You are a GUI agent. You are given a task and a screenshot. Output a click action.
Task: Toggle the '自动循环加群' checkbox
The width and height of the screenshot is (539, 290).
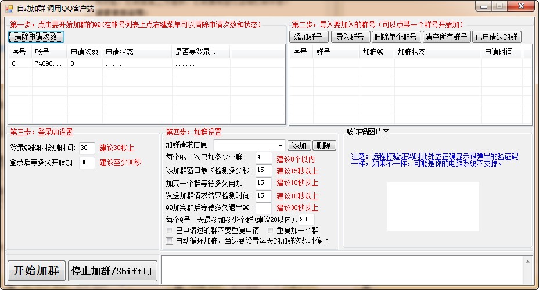pos(170,241)
